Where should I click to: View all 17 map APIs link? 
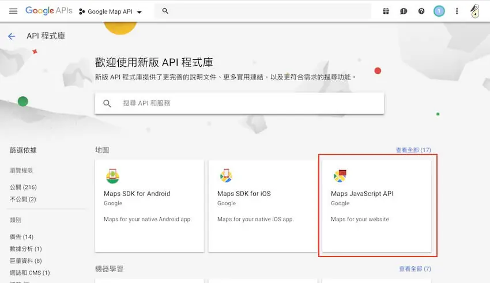tap(413, 150)
